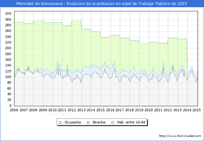
Task: Click the 120 y-axis value
Action: tap(8, 71)
